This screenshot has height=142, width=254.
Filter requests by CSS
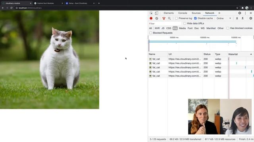tap(169, 28)
